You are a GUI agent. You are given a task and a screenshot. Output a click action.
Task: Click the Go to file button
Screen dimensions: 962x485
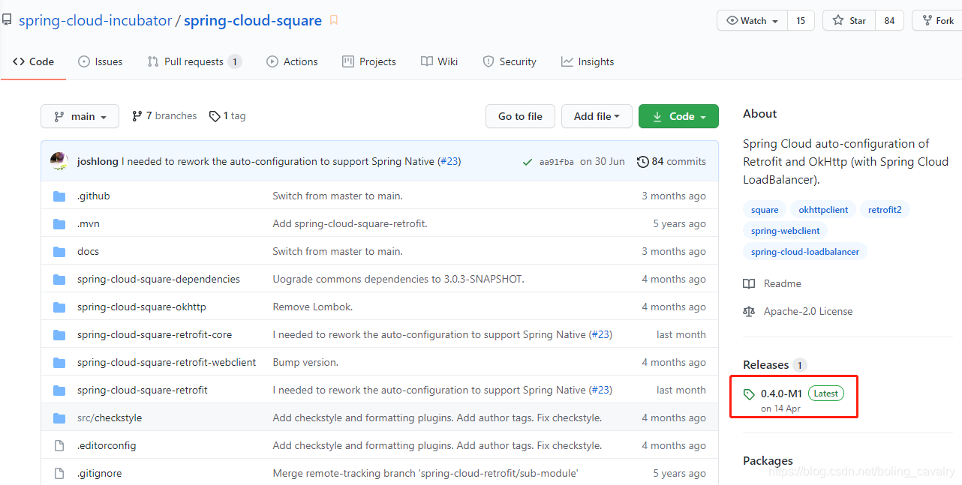click(520, 116)
